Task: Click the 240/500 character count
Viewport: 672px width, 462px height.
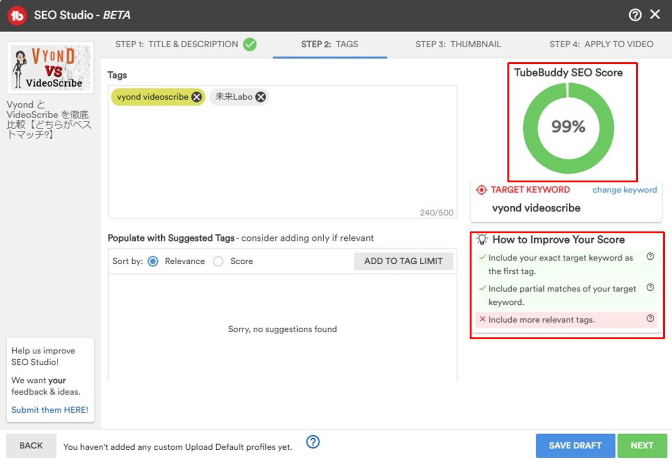Action: (x=436, y=212)
